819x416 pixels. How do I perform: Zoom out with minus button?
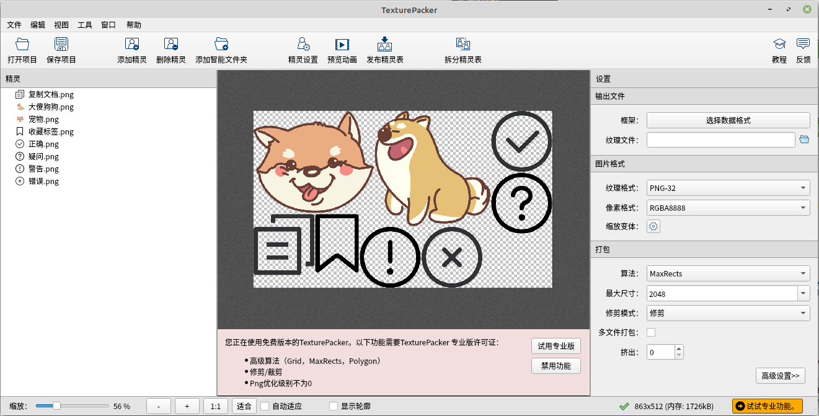click(159, 406)
